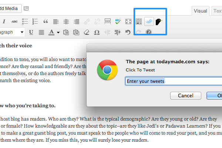
Task: Expand the text color dropdown arrow
Action: tap(58, 32)
